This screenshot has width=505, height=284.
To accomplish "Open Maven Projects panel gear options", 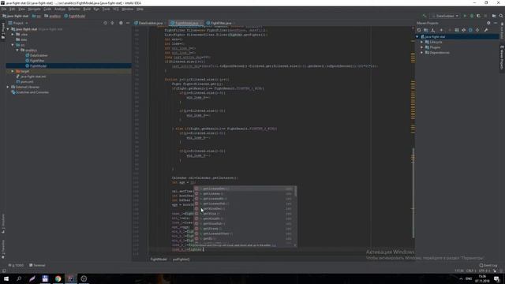I will [488, 23].
